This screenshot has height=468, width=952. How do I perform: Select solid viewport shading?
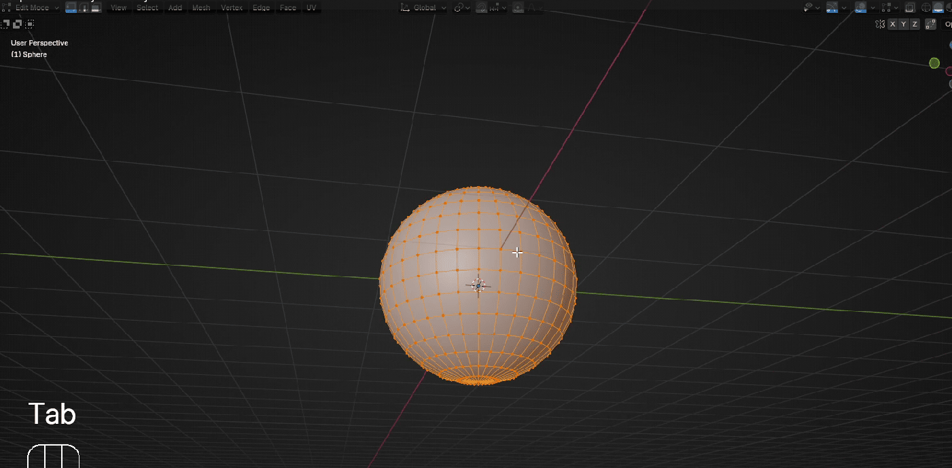click(x=938, y=7)
